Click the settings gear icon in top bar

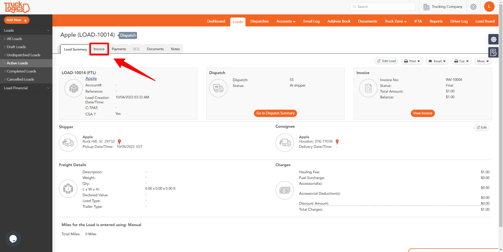click(x=473, y=7)
